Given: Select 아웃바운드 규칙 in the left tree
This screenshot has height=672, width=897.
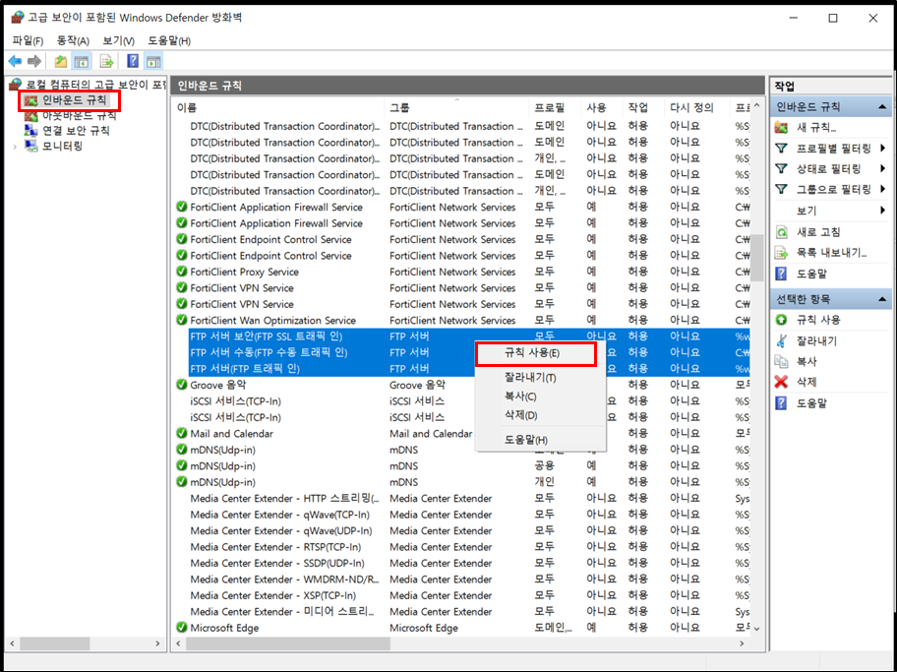Looking at the screenshot, I should pos(79,115).
